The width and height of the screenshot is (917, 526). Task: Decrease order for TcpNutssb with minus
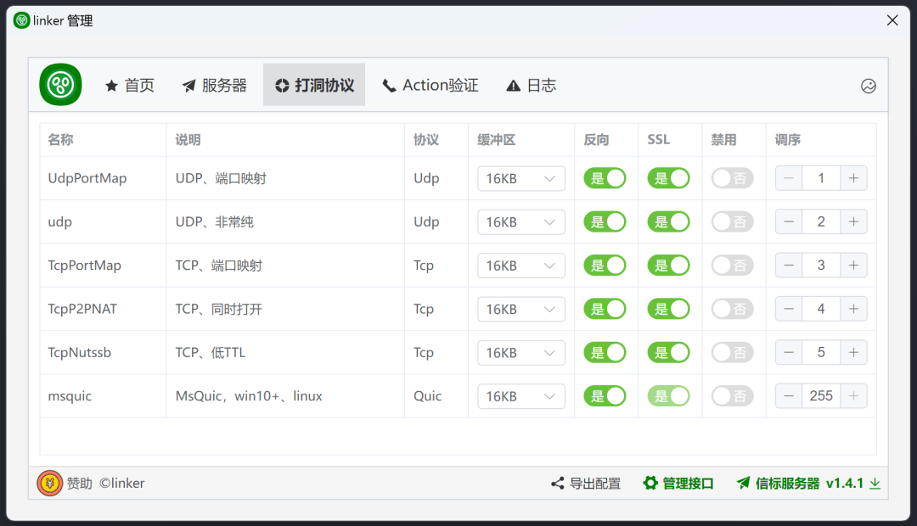(x=789, y=352)
